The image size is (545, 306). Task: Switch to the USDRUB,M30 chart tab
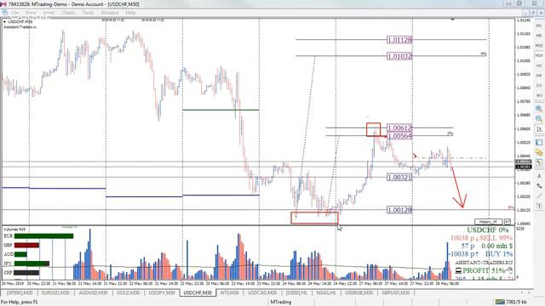(359, 292)
